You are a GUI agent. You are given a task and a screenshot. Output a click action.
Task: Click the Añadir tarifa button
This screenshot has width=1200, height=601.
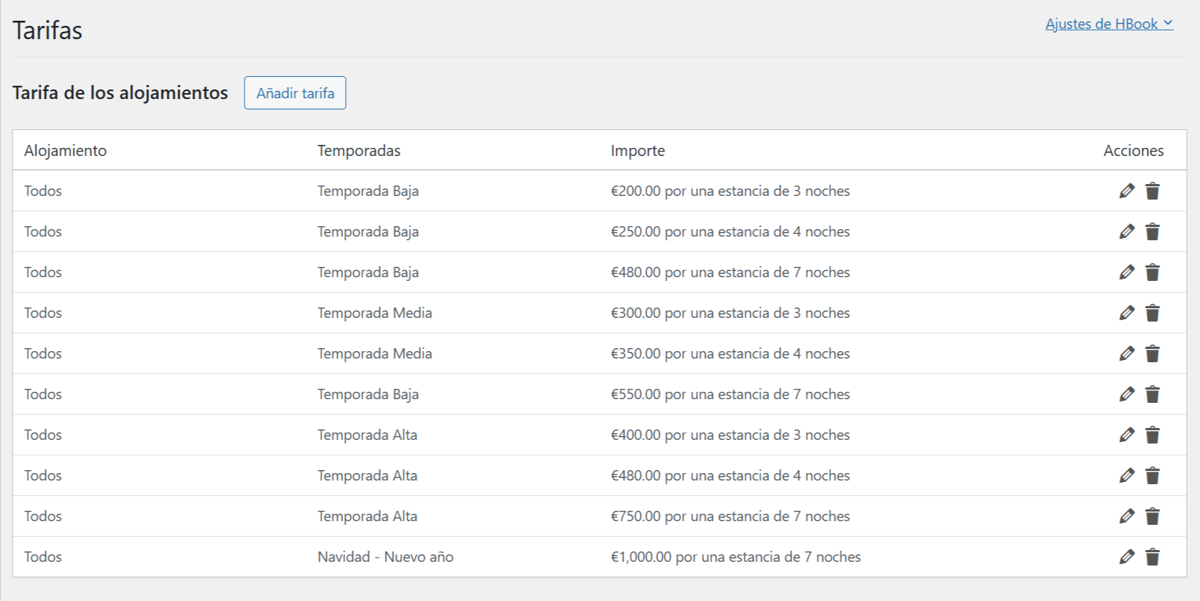295,93
